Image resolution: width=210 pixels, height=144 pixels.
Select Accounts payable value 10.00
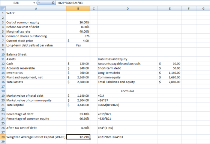[x=169, y=64]
